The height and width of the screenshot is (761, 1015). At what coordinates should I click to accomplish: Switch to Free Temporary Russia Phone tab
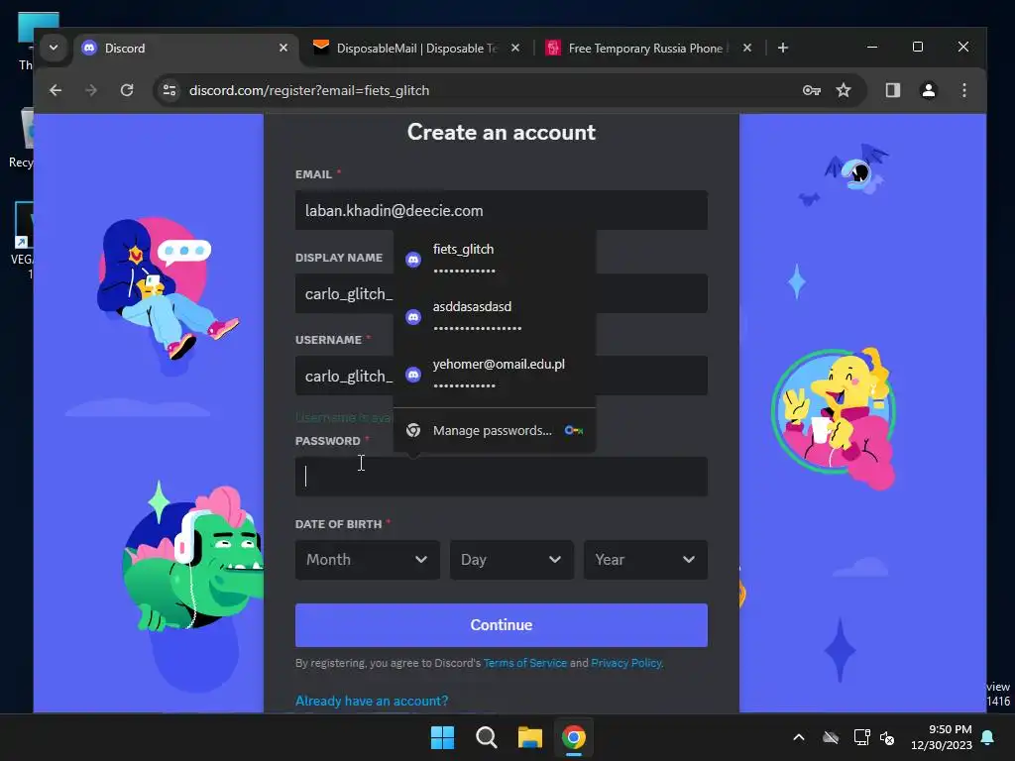pyautogui.click(x=649, y=49)
